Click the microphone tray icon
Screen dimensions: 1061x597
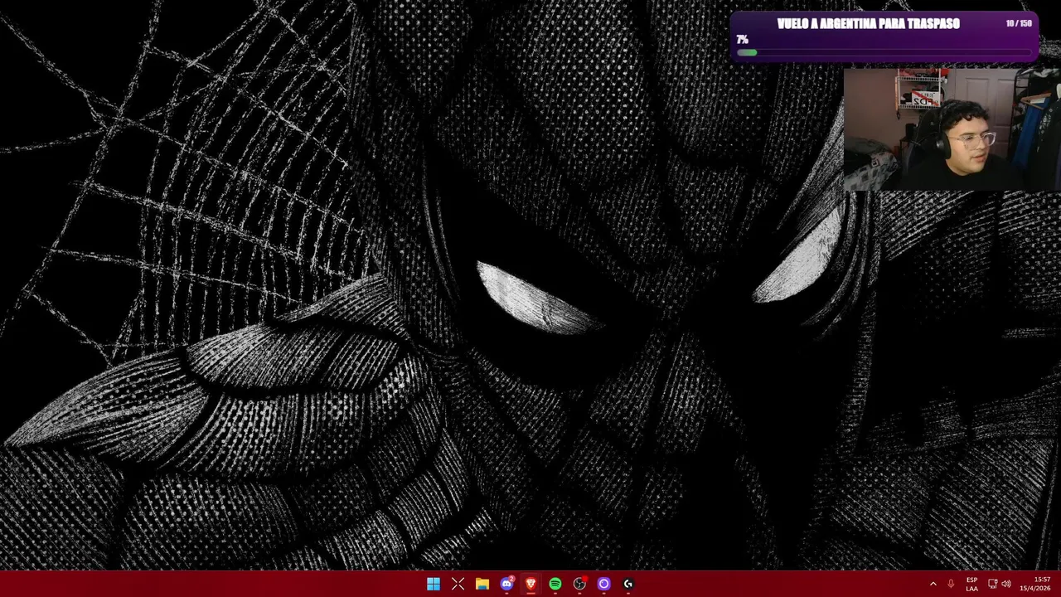click(951, 584)
